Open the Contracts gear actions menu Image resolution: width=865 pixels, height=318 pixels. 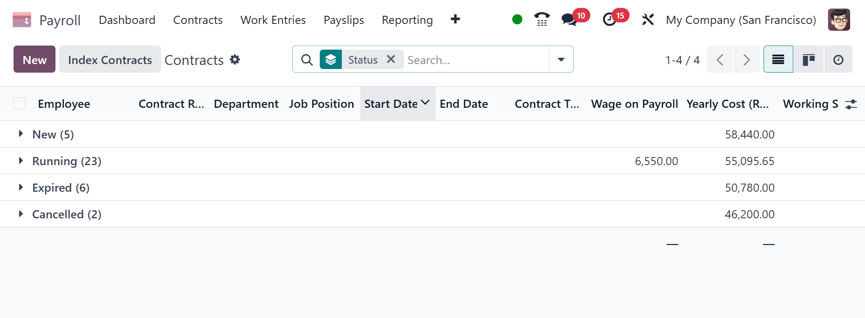[235, 60]
